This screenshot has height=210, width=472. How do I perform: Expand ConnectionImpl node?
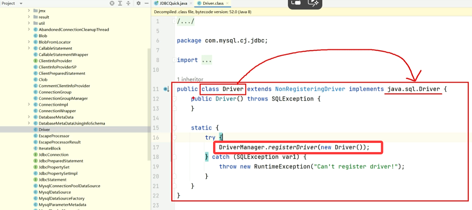(29, 105)
